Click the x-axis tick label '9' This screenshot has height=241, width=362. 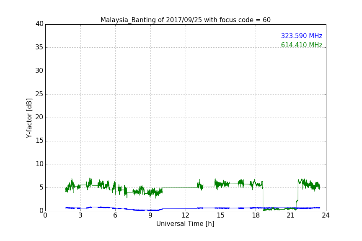[x=150, y=215]
